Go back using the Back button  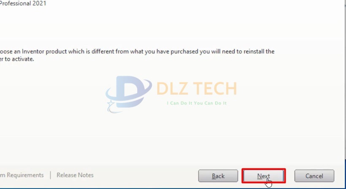coord(218,176)
